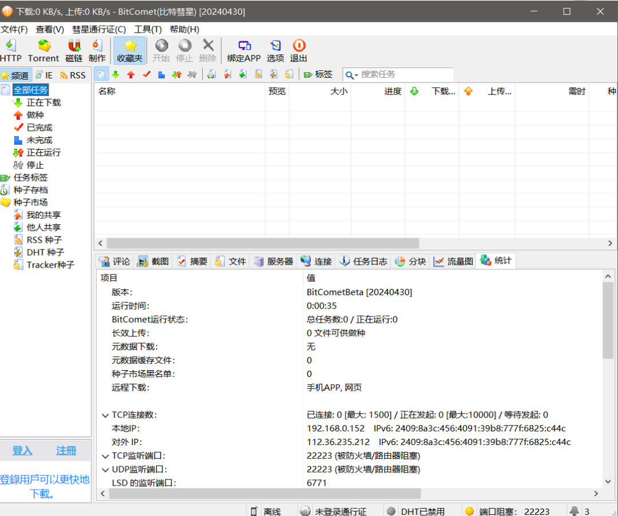Click the 制作 make-torrent icon
The height and width of the screenshot is (516, 618).
pos(97,51)
